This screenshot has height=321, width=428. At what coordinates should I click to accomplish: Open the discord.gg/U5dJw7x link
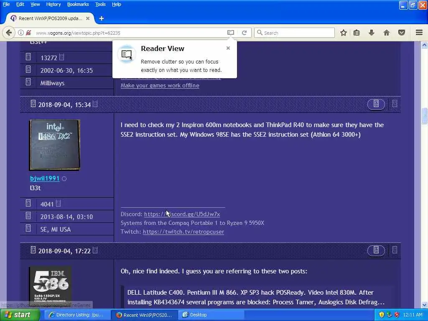click(182, 214)
